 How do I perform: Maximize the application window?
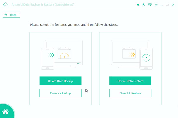pos(167,5)
